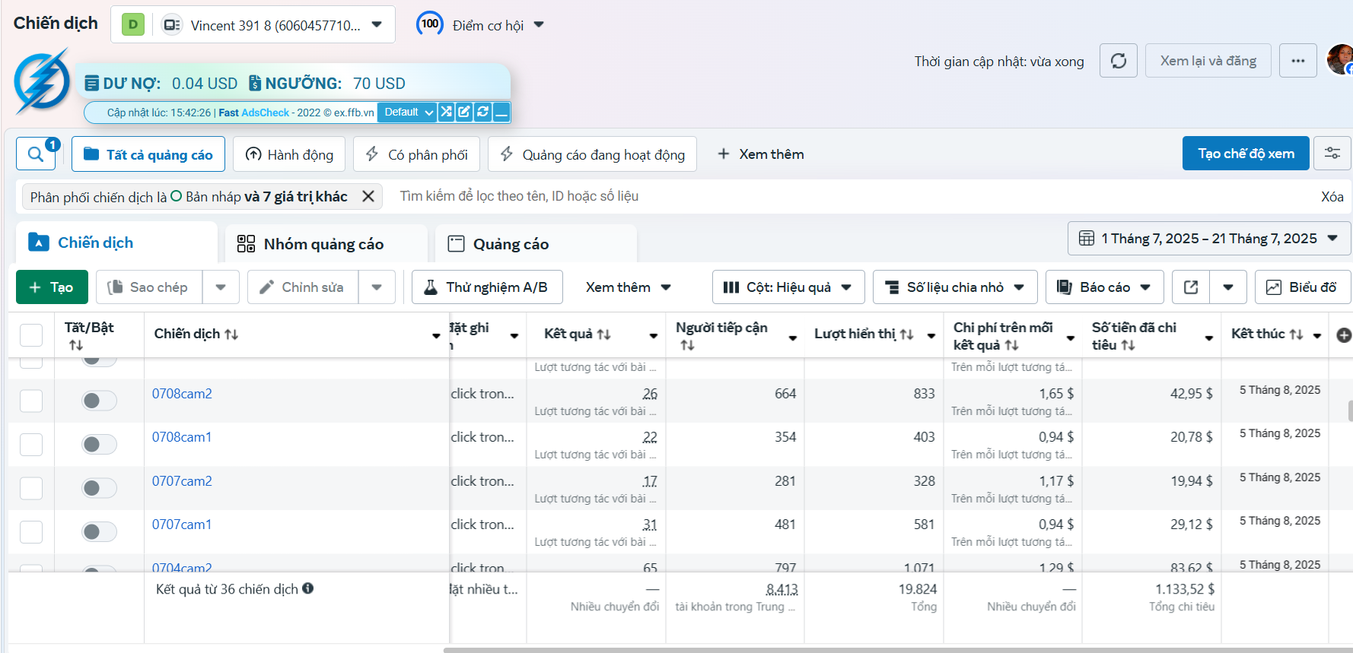Expand the Sao chép dropdown arrow
Image resolution: width=1353 pixels, height=653 pixels.
[x=221, y=287]
